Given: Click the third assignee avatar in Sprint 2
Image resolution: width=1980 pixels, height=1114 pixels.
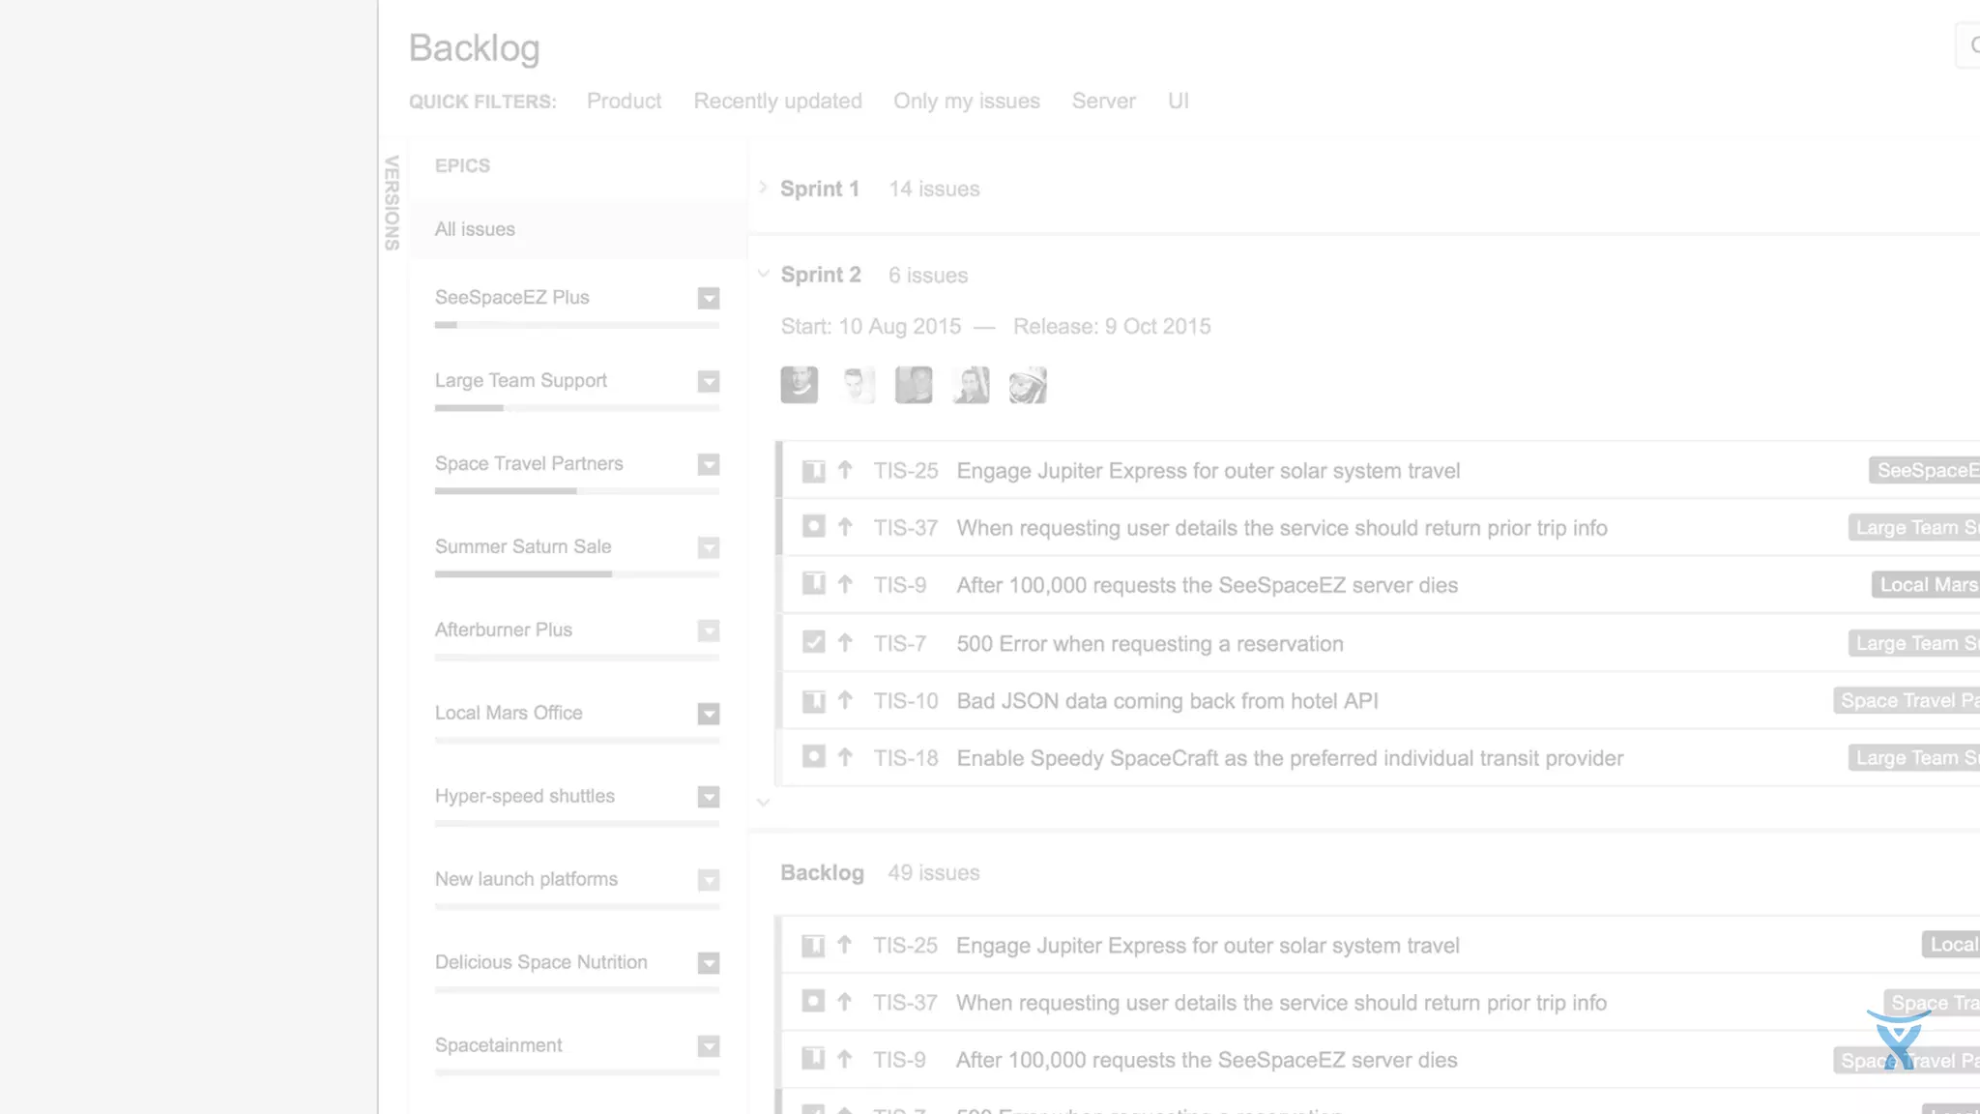Looking at the screenshot, I should coord(913,385).
